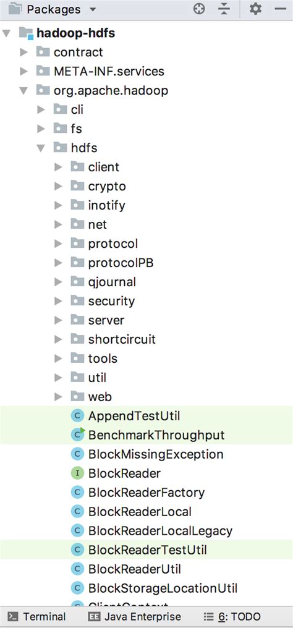Open the Java Enterprise tool window tab
This screenshot has width=293, height=628.
pyautogui.click(x=135, y=617)
